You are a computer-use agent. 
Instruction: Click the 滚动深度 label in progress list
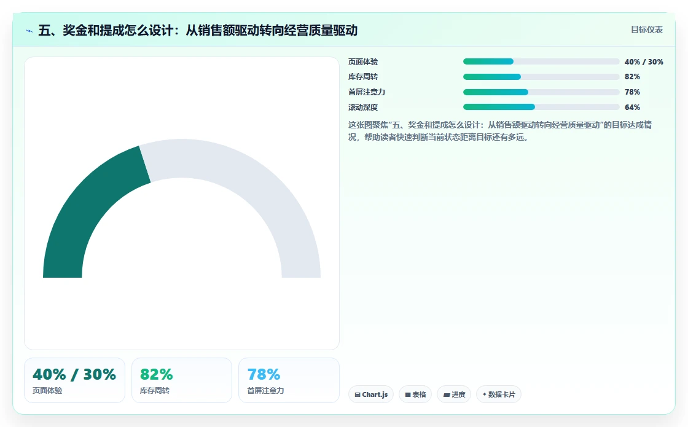pyautogui.click(x=363, y=107)
